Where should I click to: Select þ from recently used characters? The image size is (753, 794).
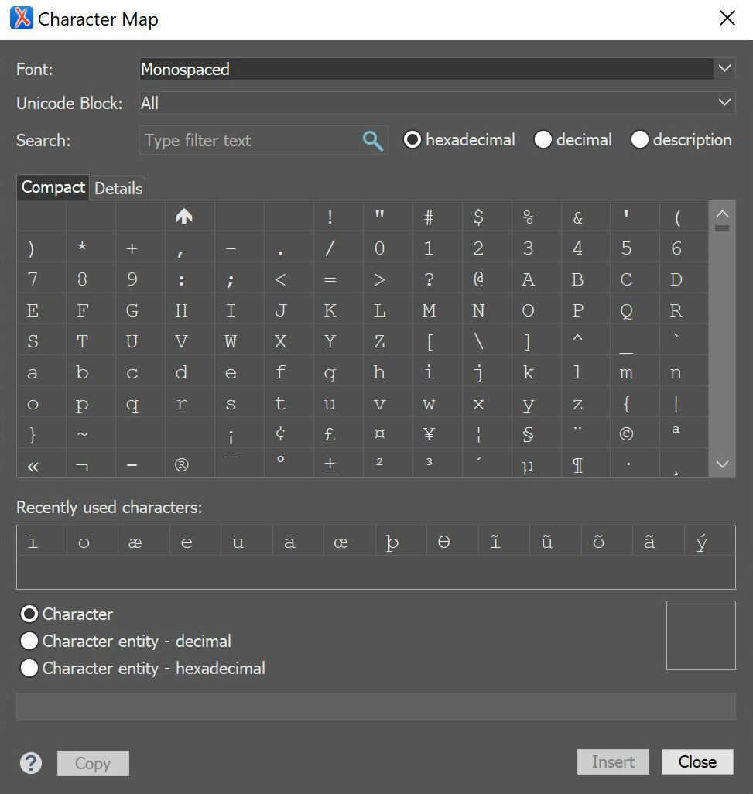[x=392, y=542]
